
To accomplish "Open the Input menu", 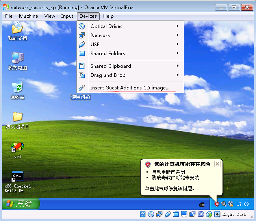I will coord(67,16).
